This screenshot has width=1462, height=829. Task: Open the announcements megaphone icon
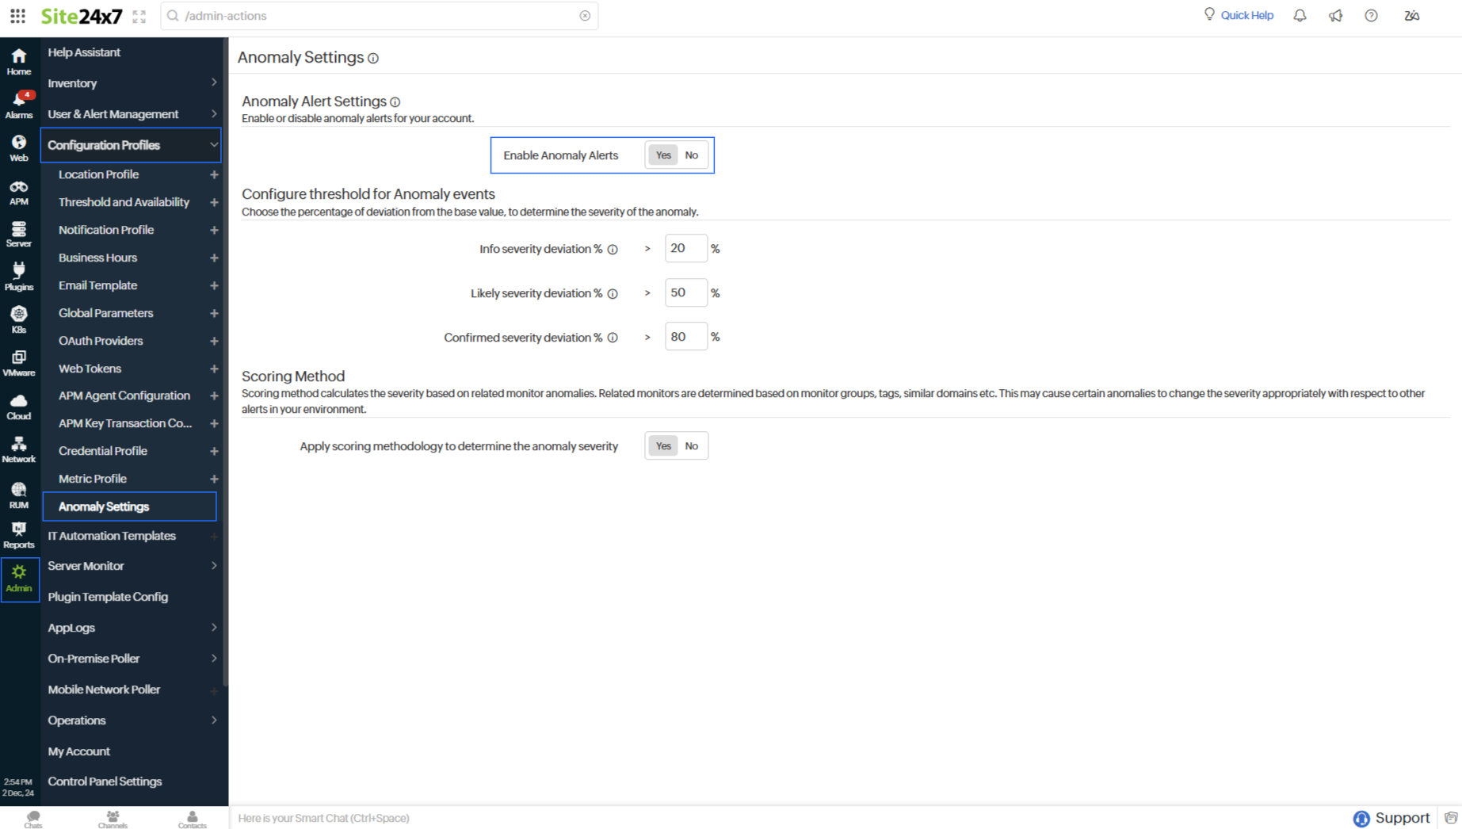pos(1335,15)
